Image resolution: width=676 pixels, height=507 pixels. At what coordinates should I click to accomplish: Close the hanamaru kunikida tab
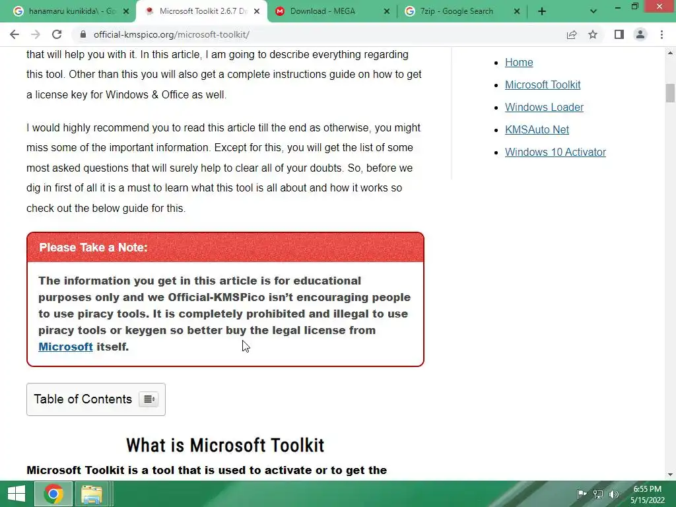126,12
